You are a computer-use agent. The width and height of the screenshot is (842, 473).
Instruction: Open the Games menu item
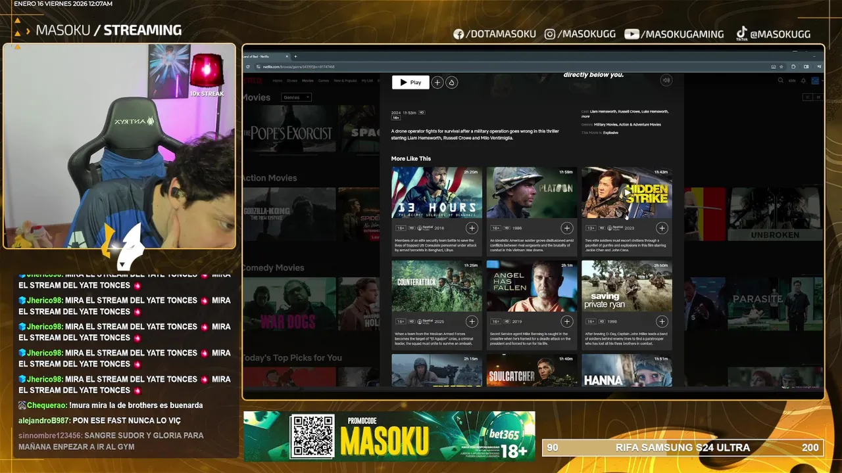[x=324, y=80]
